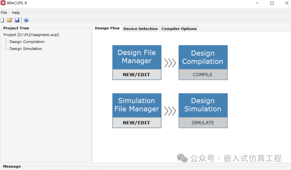Image resolution: width=291 pixels, height=170 pixels.
Task: Minimize the WinCUPL II window
Action: [257, 3]
